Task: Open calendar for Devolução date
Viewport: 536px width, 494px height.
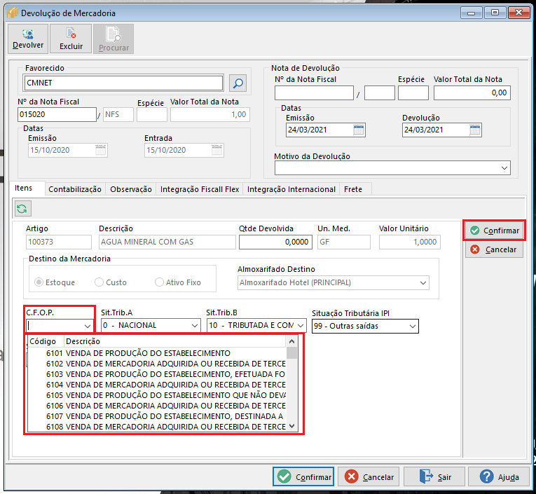Action: pyautogui.click(x=475, y=130)
